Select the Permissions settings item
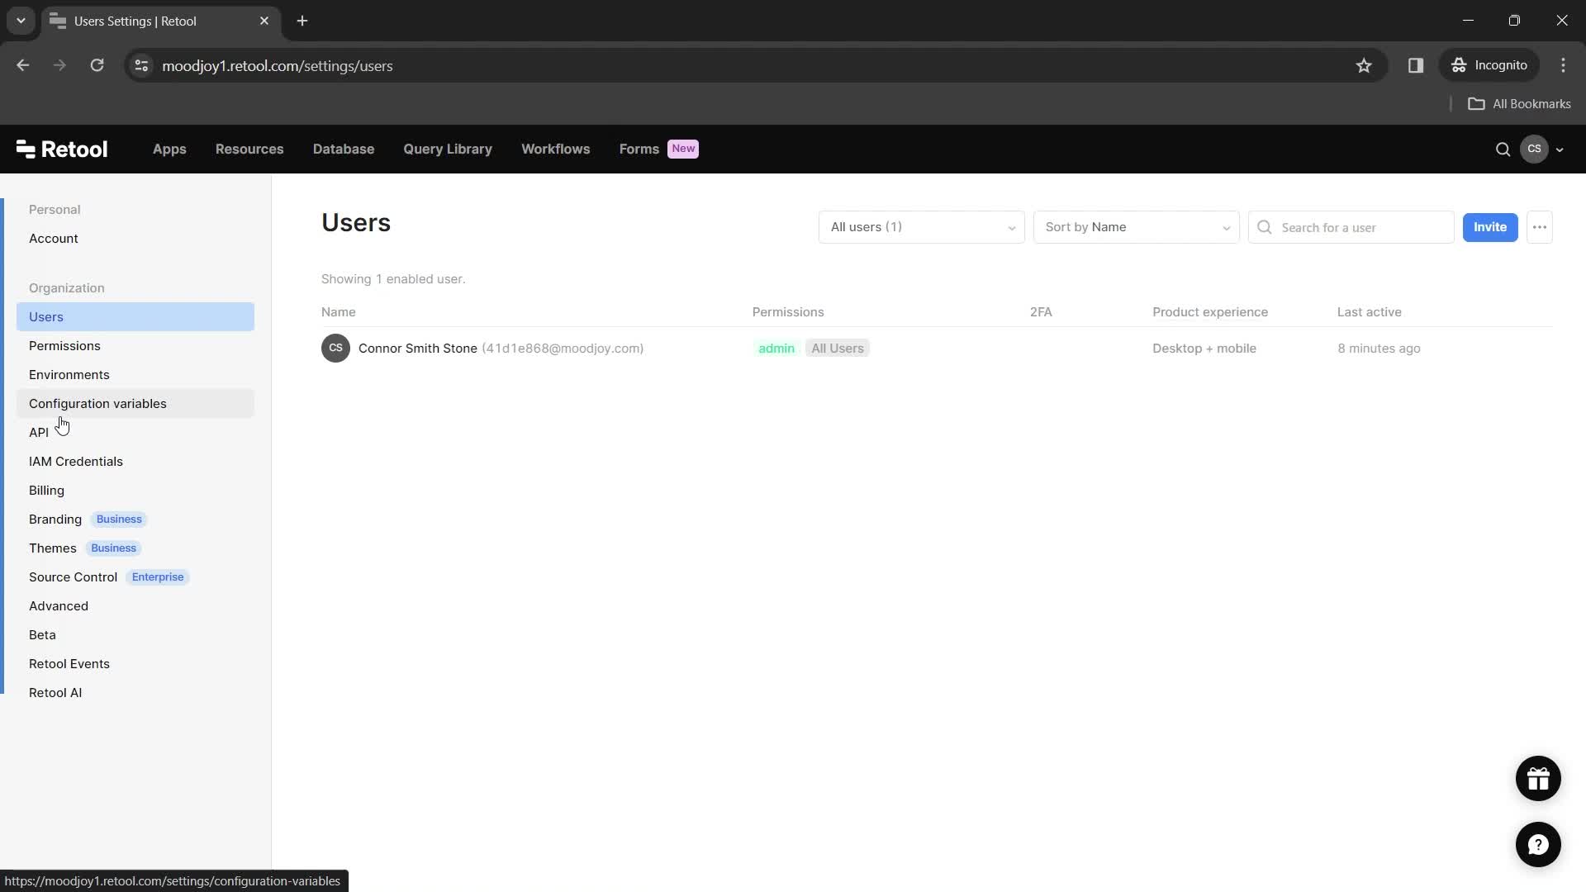 (64, 345)
